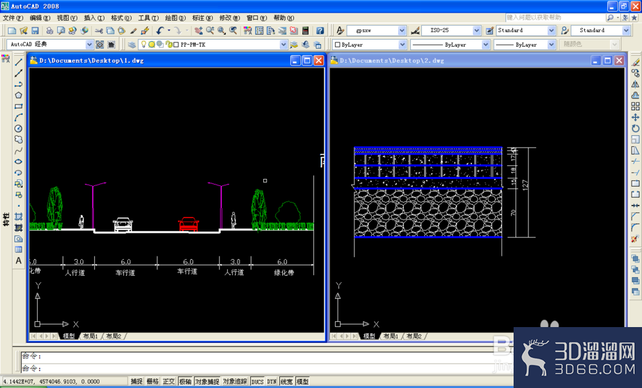642x388 pixels.
Task: Open Text Style manager icon
Action: point(340,31)
